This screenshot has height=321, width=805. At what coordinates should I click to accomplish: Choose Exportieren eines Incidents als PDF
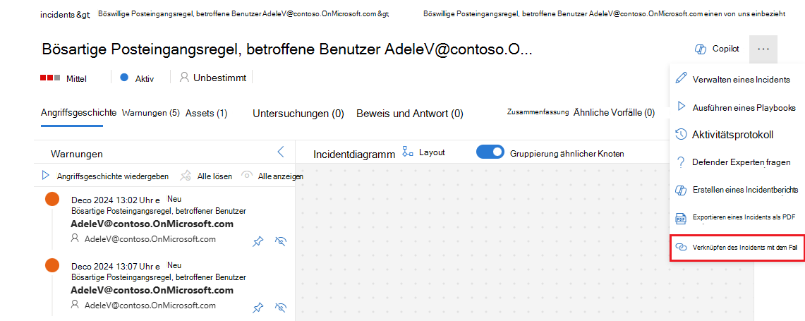[737, 217]
